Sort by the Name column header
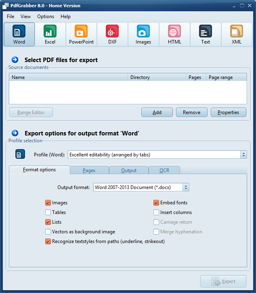Image resolution: width=256 pixels, height=293 pixels. point(69,77)
